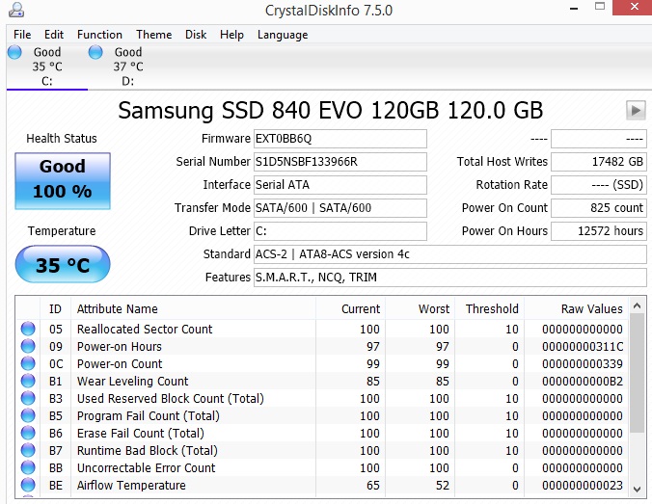This screenshot has width=652, height=504.
Task: Click the blue status orb for drive D:
Action: click(95, 52)
